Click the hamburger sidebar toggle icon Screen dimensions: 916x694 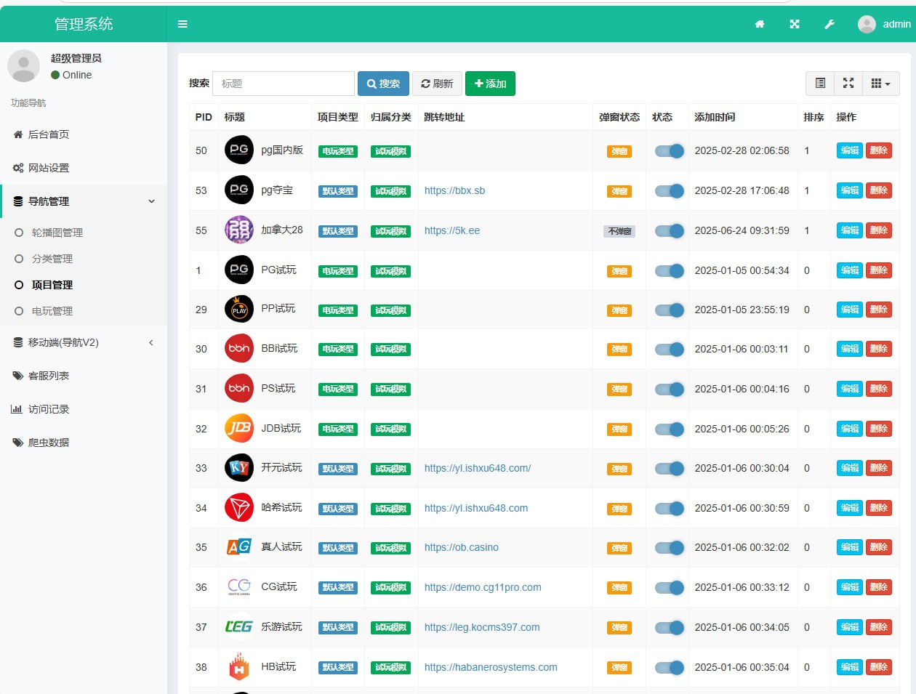click(x=182, y=24)
